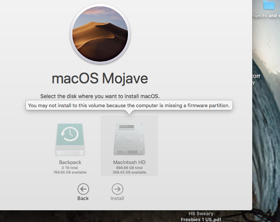This screenshot has width=280, height=222.
Task: Click the '998.98 GB total' text
Action: (x=129, y=167)
